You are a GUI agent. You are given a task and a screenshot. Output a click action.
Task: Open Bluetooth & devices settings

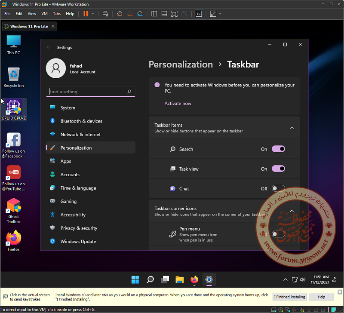91,121
